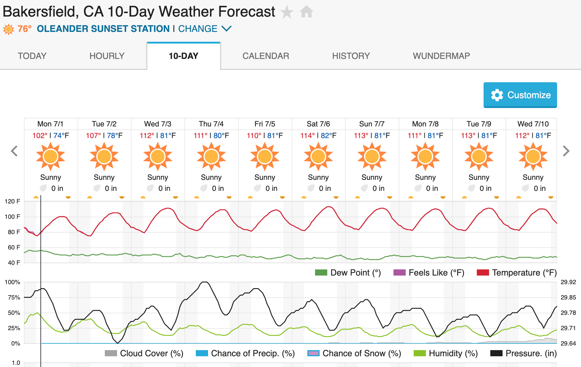Image resolution: width=581 pixels, height=367 pixels.
Task: Select the sun icon under Thu 7/4
Action: point(211,156)
